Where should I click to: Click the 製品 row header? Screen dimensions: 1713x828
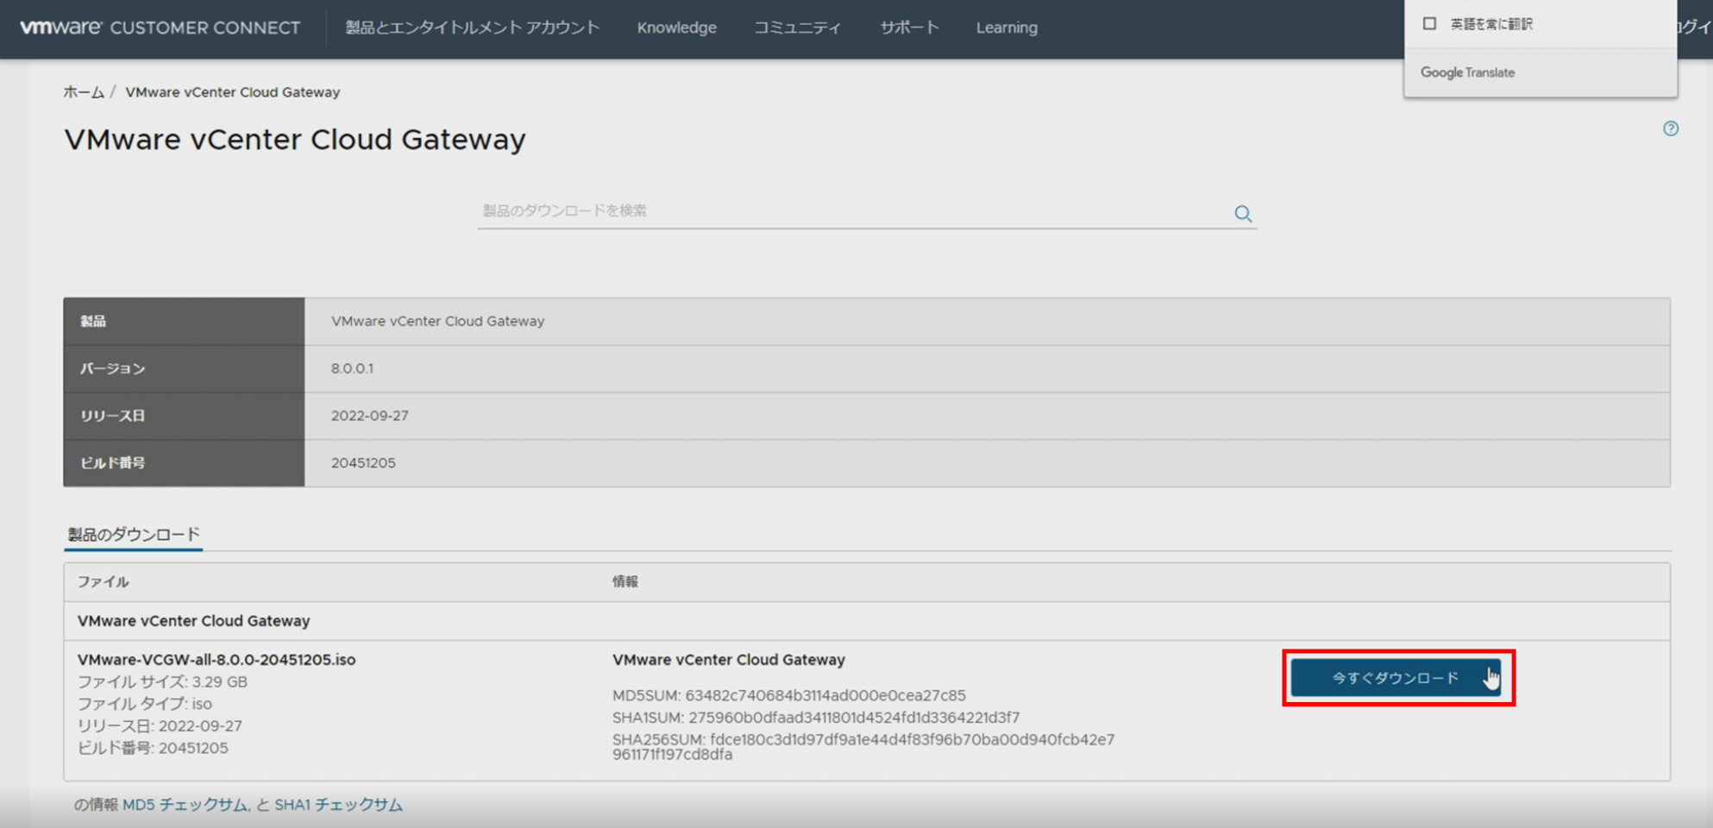184,322
